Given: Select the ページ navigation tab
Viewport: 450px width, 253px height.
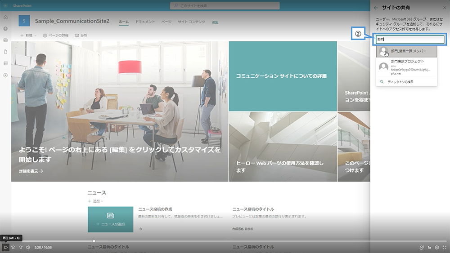Looking at the screenshot, I should tap(166, 22).
